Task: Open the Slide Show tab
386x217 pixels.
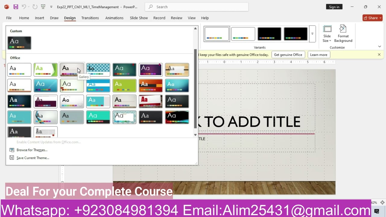Action: coord(139,18)
